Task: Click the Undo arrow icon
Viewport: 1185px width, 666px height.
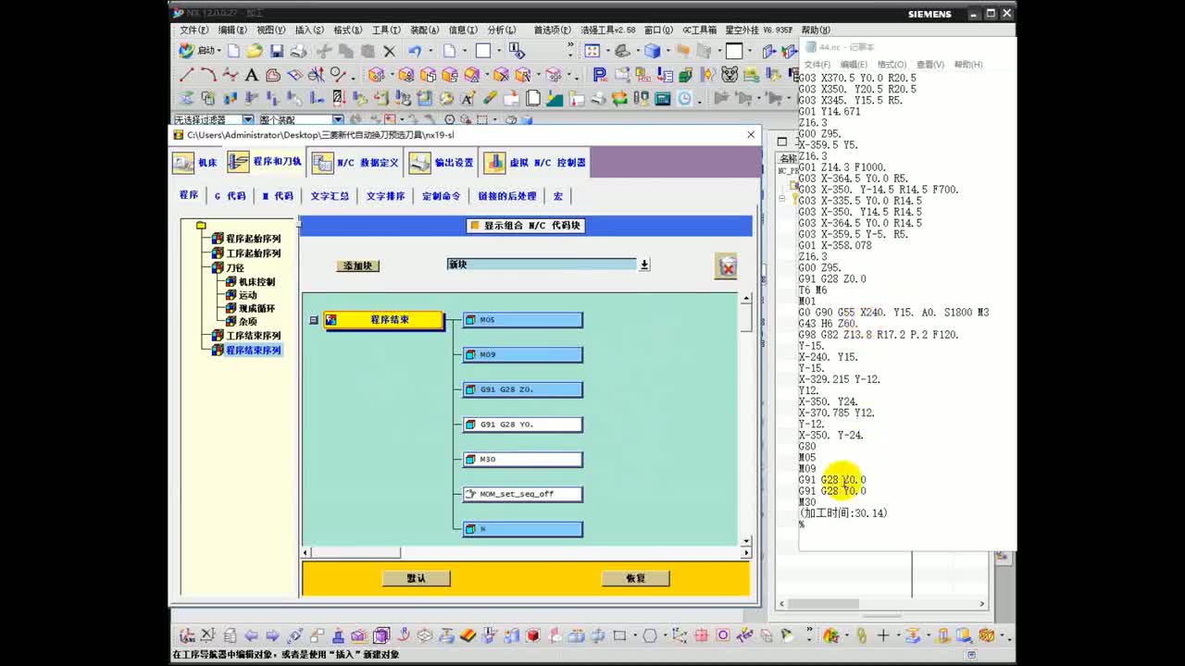Action: pyautogui.click(x=415, y=51)
